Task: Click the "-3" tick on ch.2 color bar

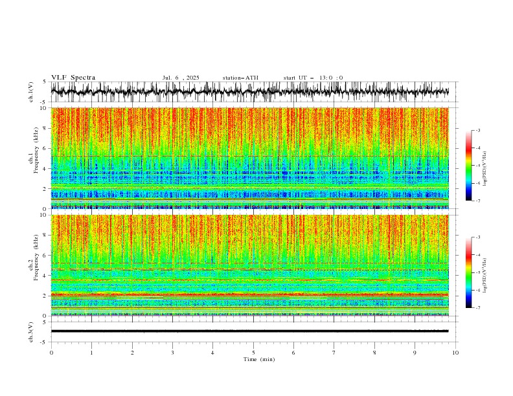Action: 477,237
